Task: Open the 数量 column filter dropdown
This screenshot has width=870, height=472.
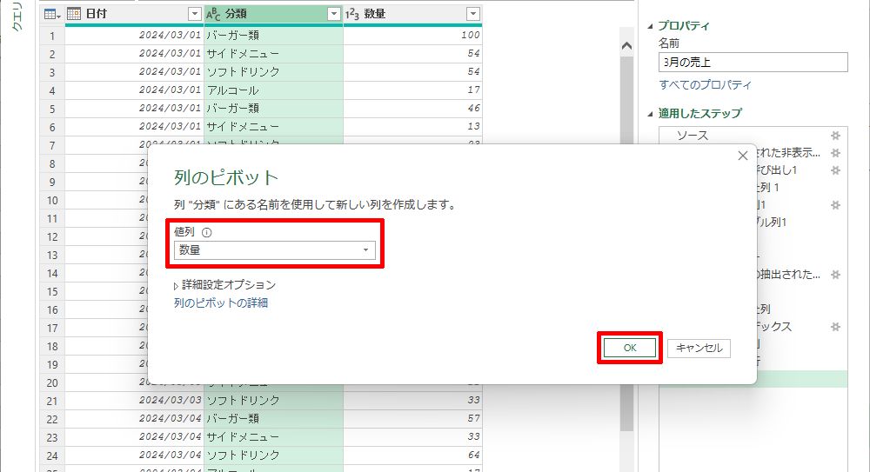Action: [x=472, y=15]
